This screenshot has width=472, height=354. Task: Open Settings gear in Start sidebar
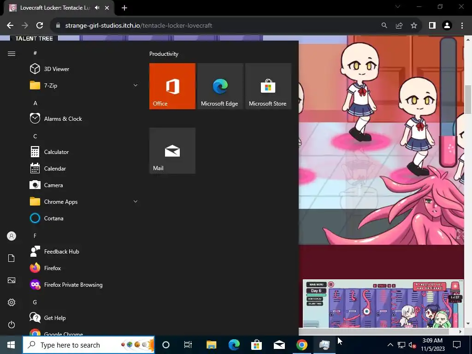(x=12, y=302)
